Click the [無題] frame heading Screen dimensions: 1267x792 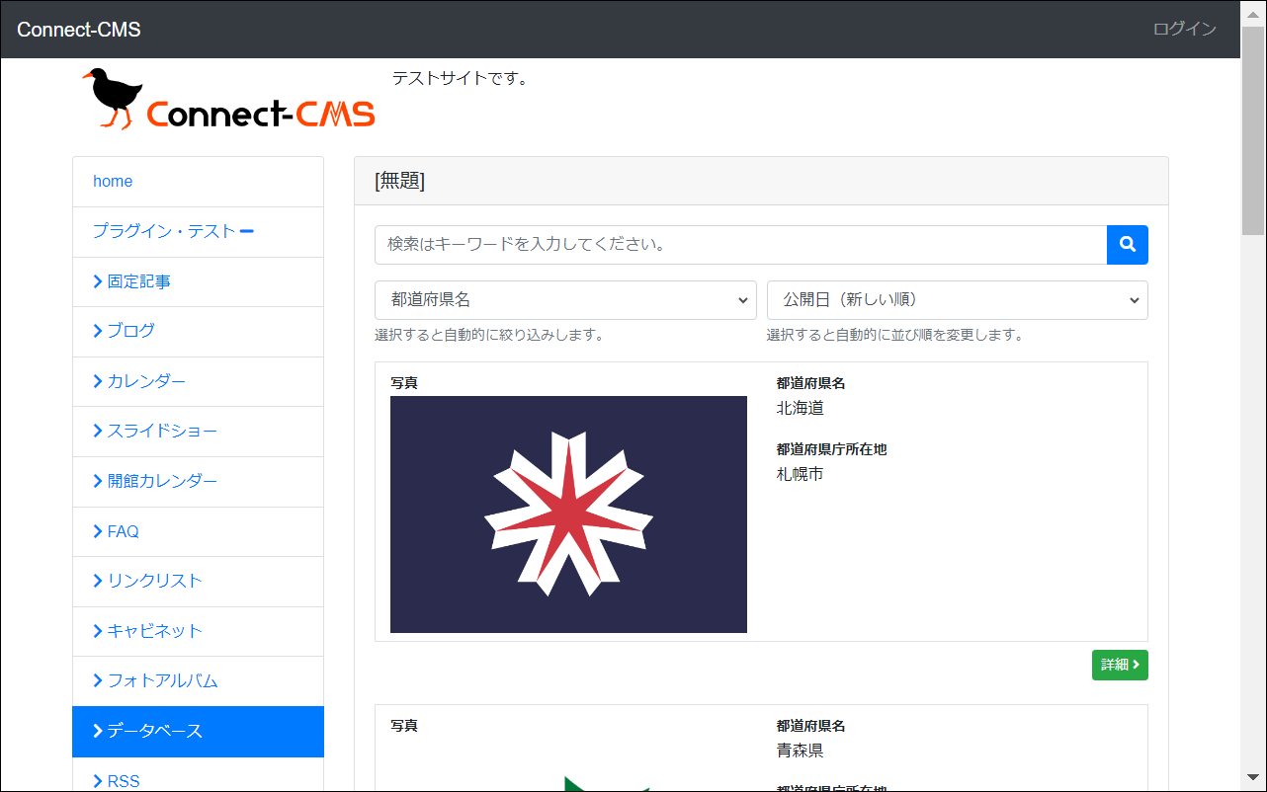pos(399,181)
